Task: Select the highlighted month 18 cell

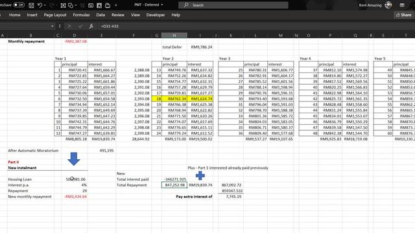Action: pyautogui.click(x=157, y=99)
